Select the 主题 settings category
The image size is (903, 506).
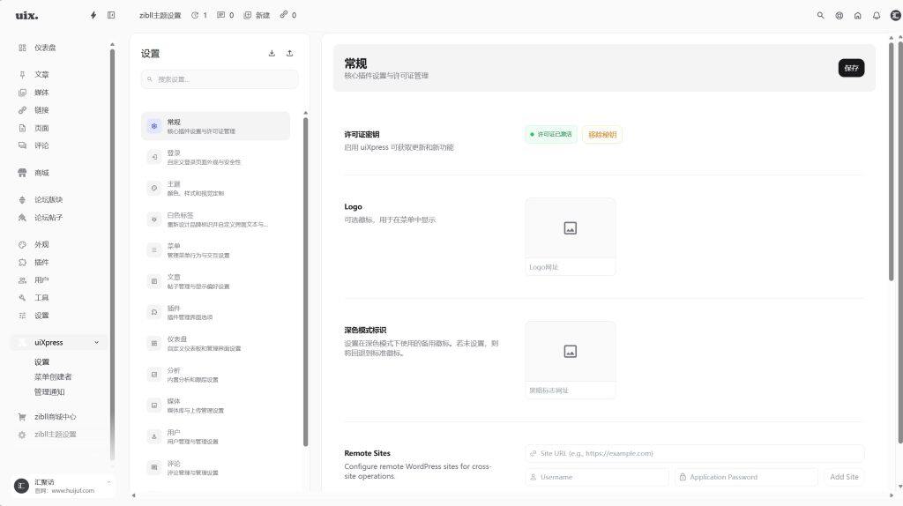pyautogui.click(x=216, y=189)
